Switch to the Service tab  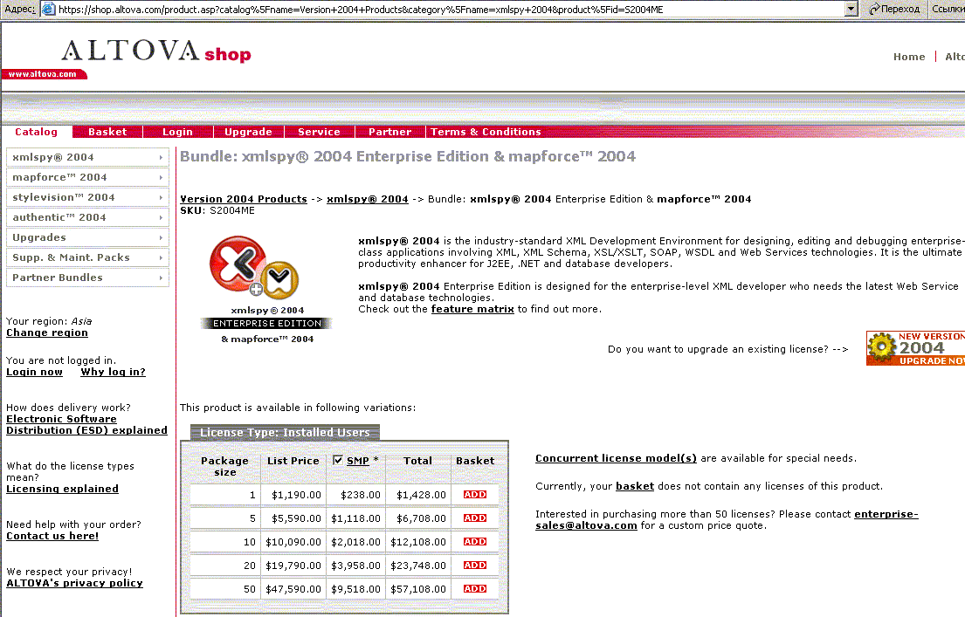pos(319,132)
